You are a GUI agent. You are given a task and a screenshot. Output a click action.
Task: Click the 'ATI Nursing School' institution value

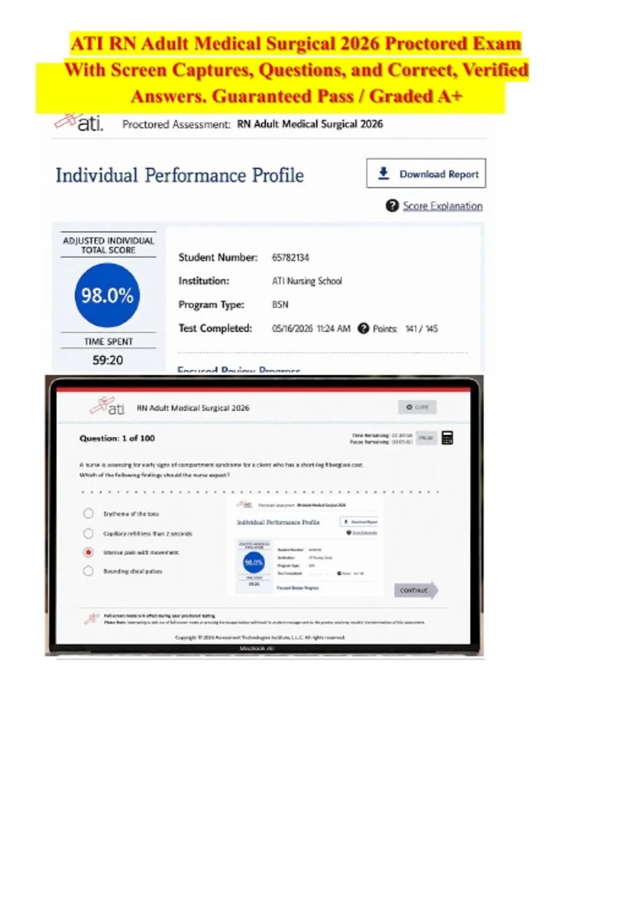point(307,281)
